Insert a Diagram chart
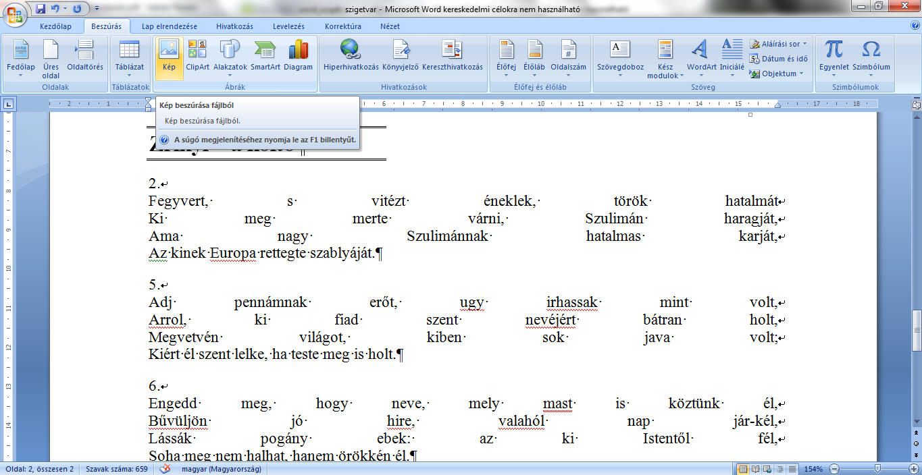The width and height of the screenshot is (922, 475). (298, 55)
